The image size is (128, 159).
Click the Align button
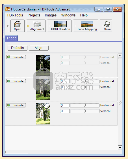click(x=39, y=48)
